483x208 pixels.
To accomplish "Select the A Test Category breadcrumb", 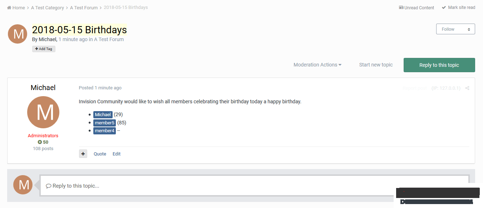I will pos(48,7).
